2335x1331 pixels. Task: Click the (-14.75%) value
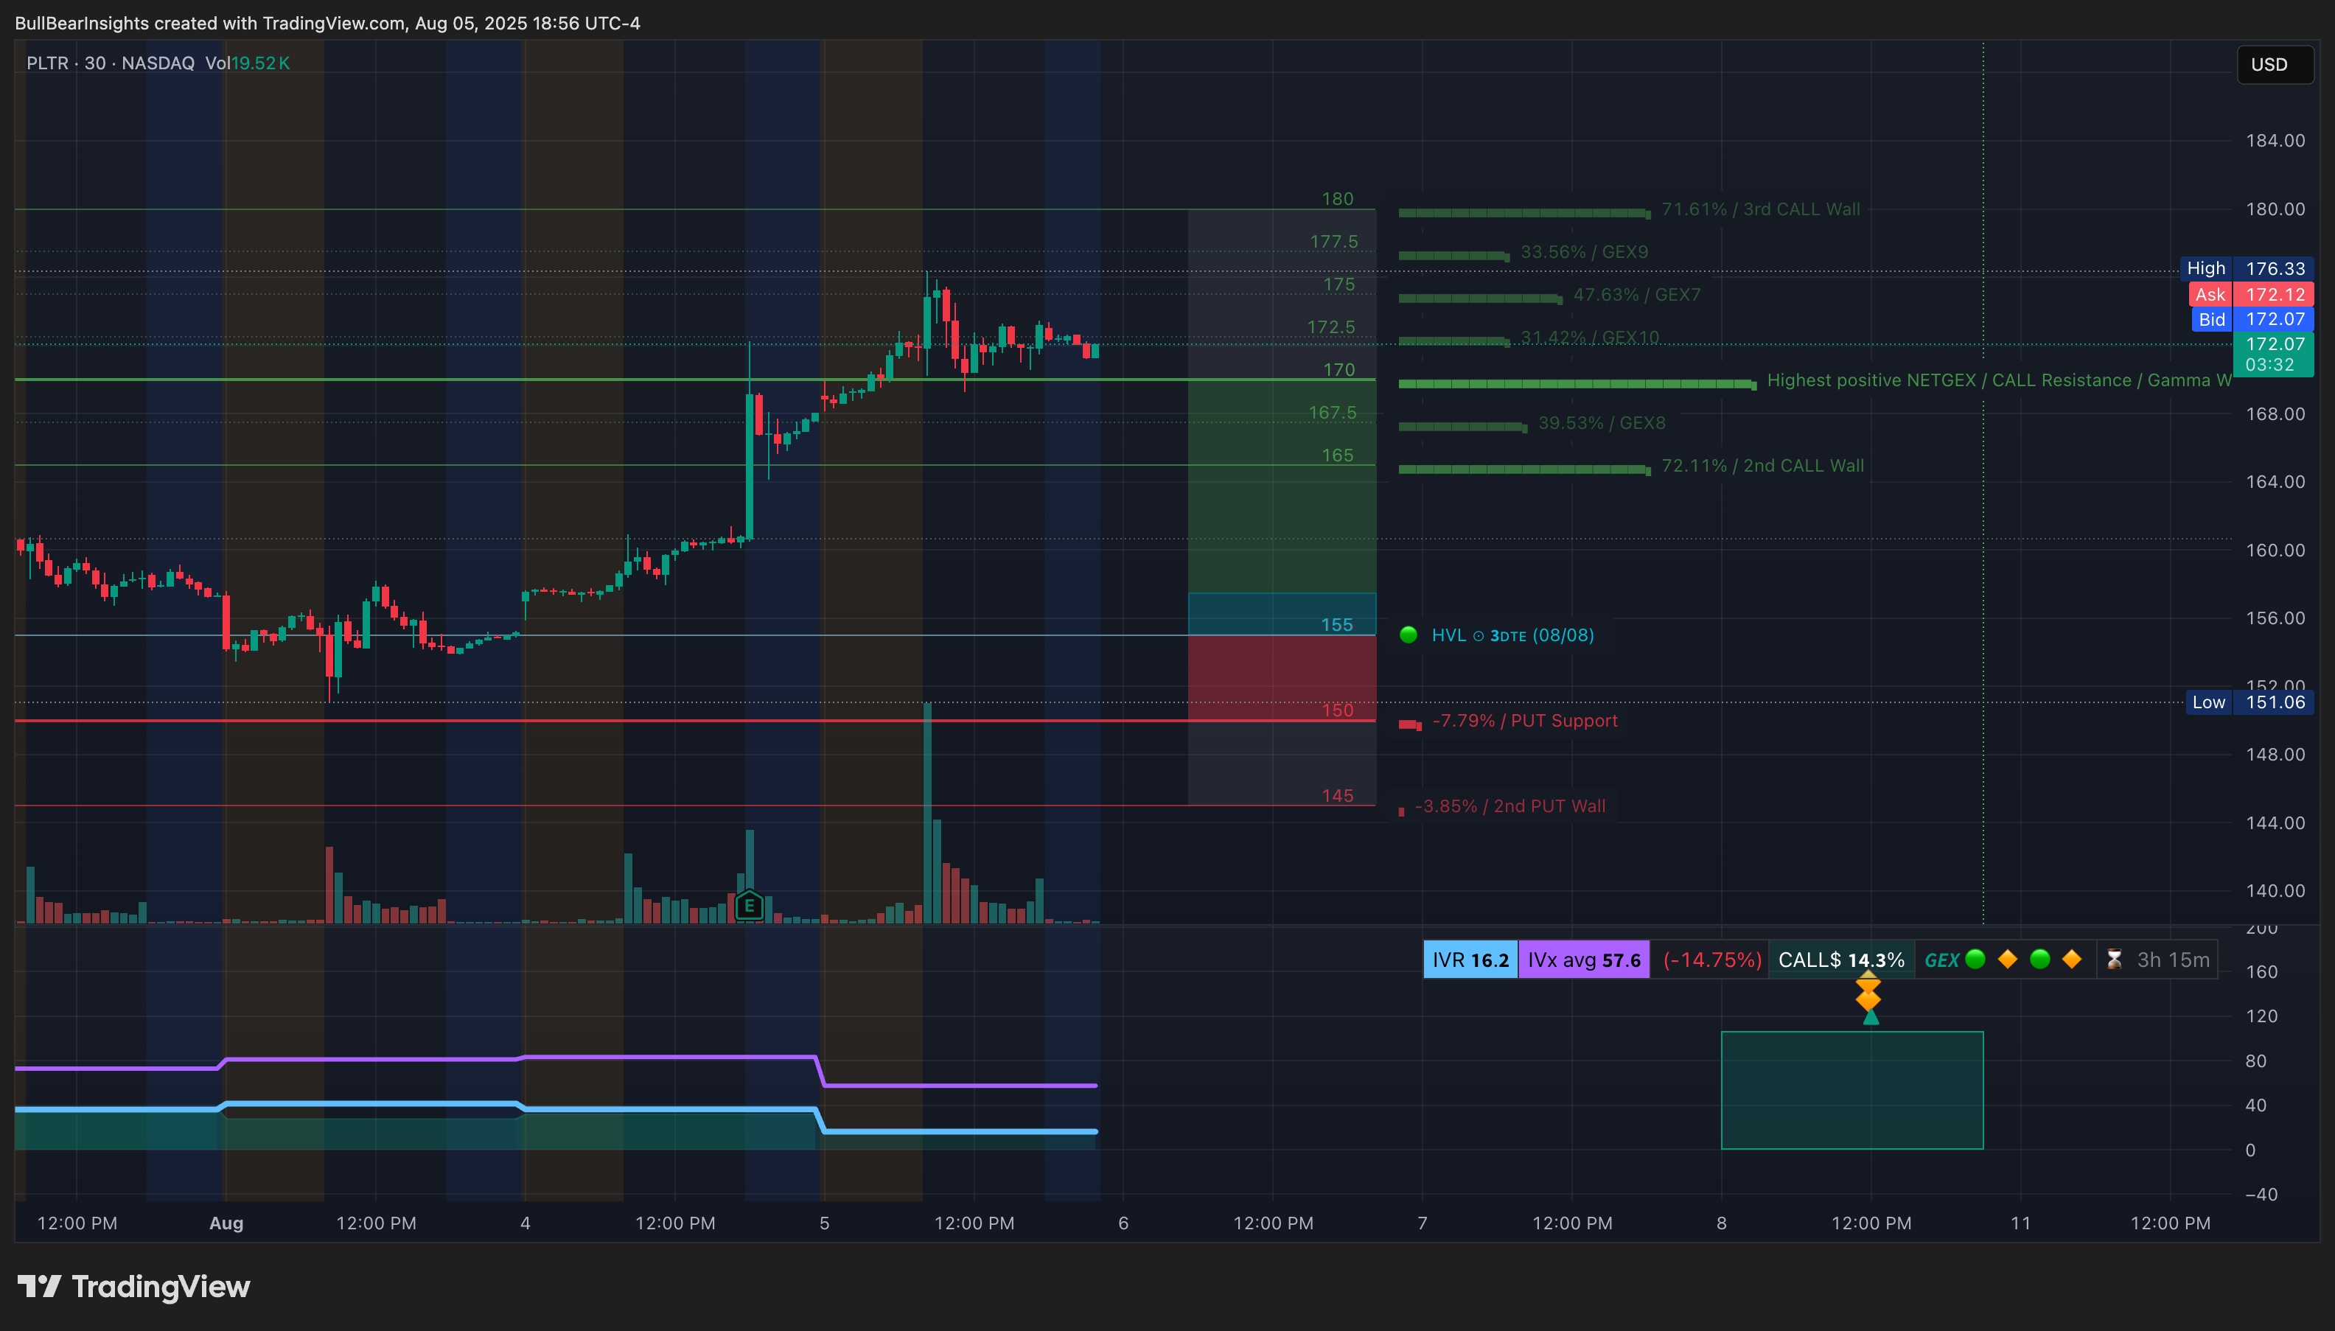(x=1711, y=960)
